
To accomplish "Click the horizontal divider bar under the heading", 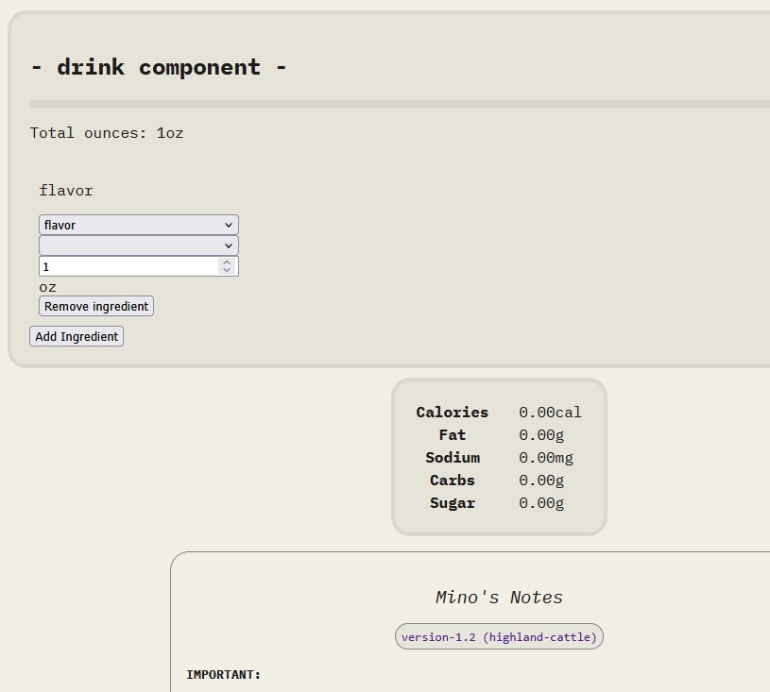I will point(397,104).
